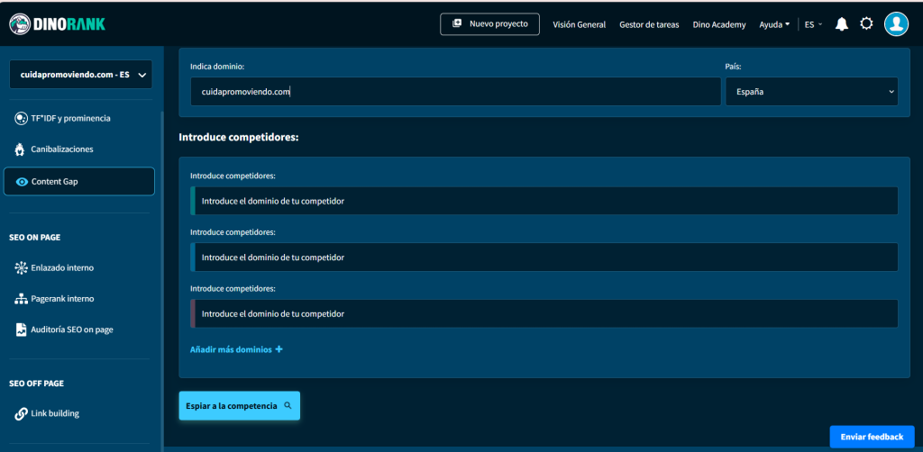Expand Ayuda dropdown menu
The height and width of the screenshot is (452, 923).
point(774,24)
